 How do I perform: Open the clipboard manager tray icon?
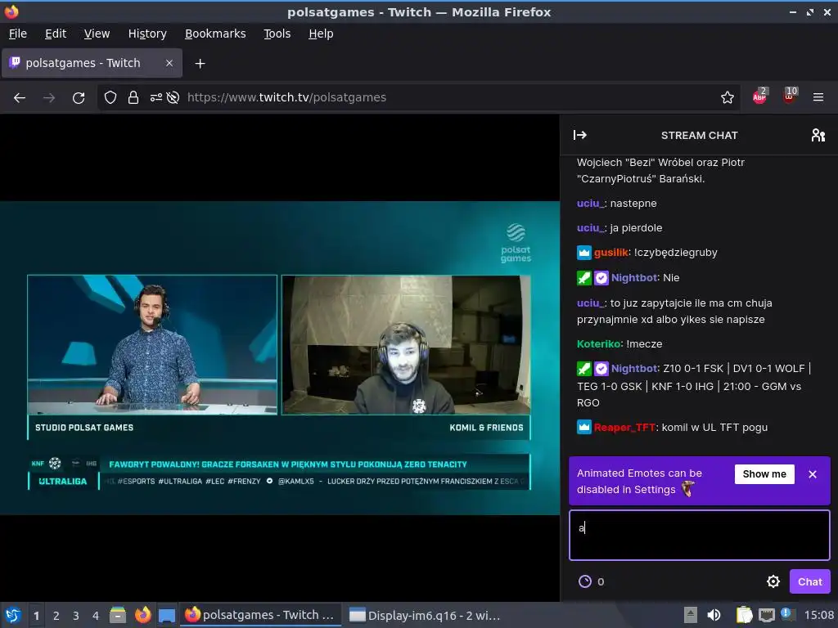point(743,615)
